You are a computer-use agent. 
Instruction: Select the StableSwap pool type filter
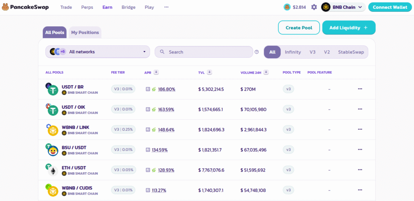tap(351, 52)
